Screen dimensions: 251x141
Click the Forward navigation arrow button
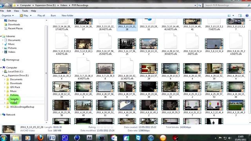pos(7,5)
